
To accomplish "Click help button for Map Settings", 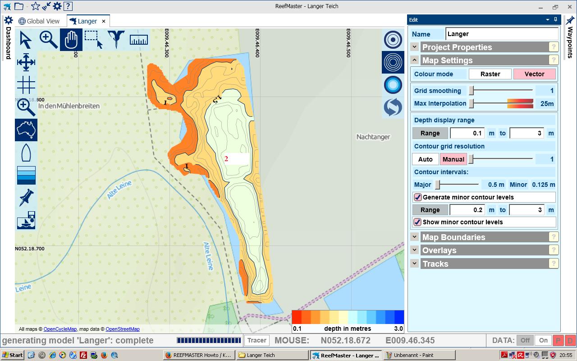I will [x=554, y=60].
